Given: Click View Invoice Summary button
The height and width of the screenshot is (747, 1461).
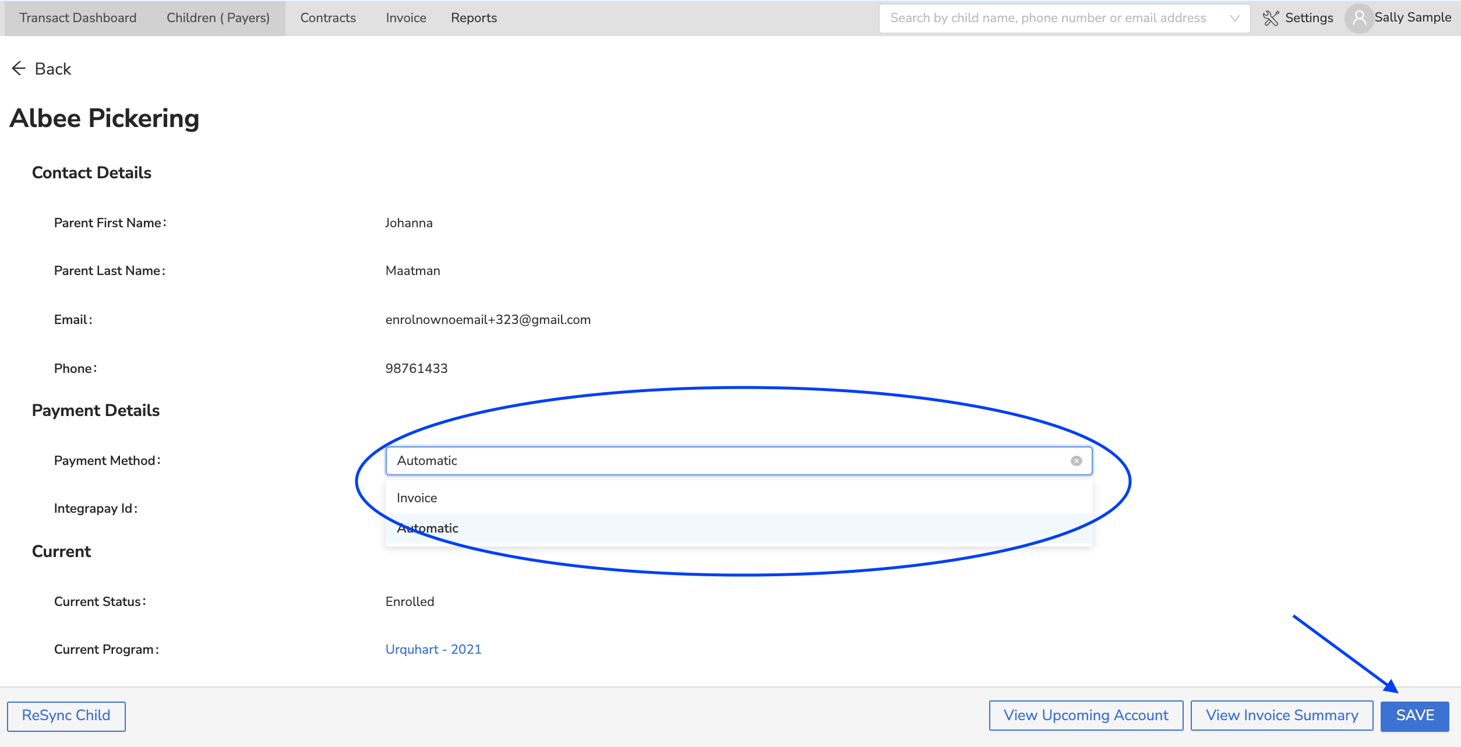Looking at the screenshot, I should pyautogui.click(x=1282, y=716).
